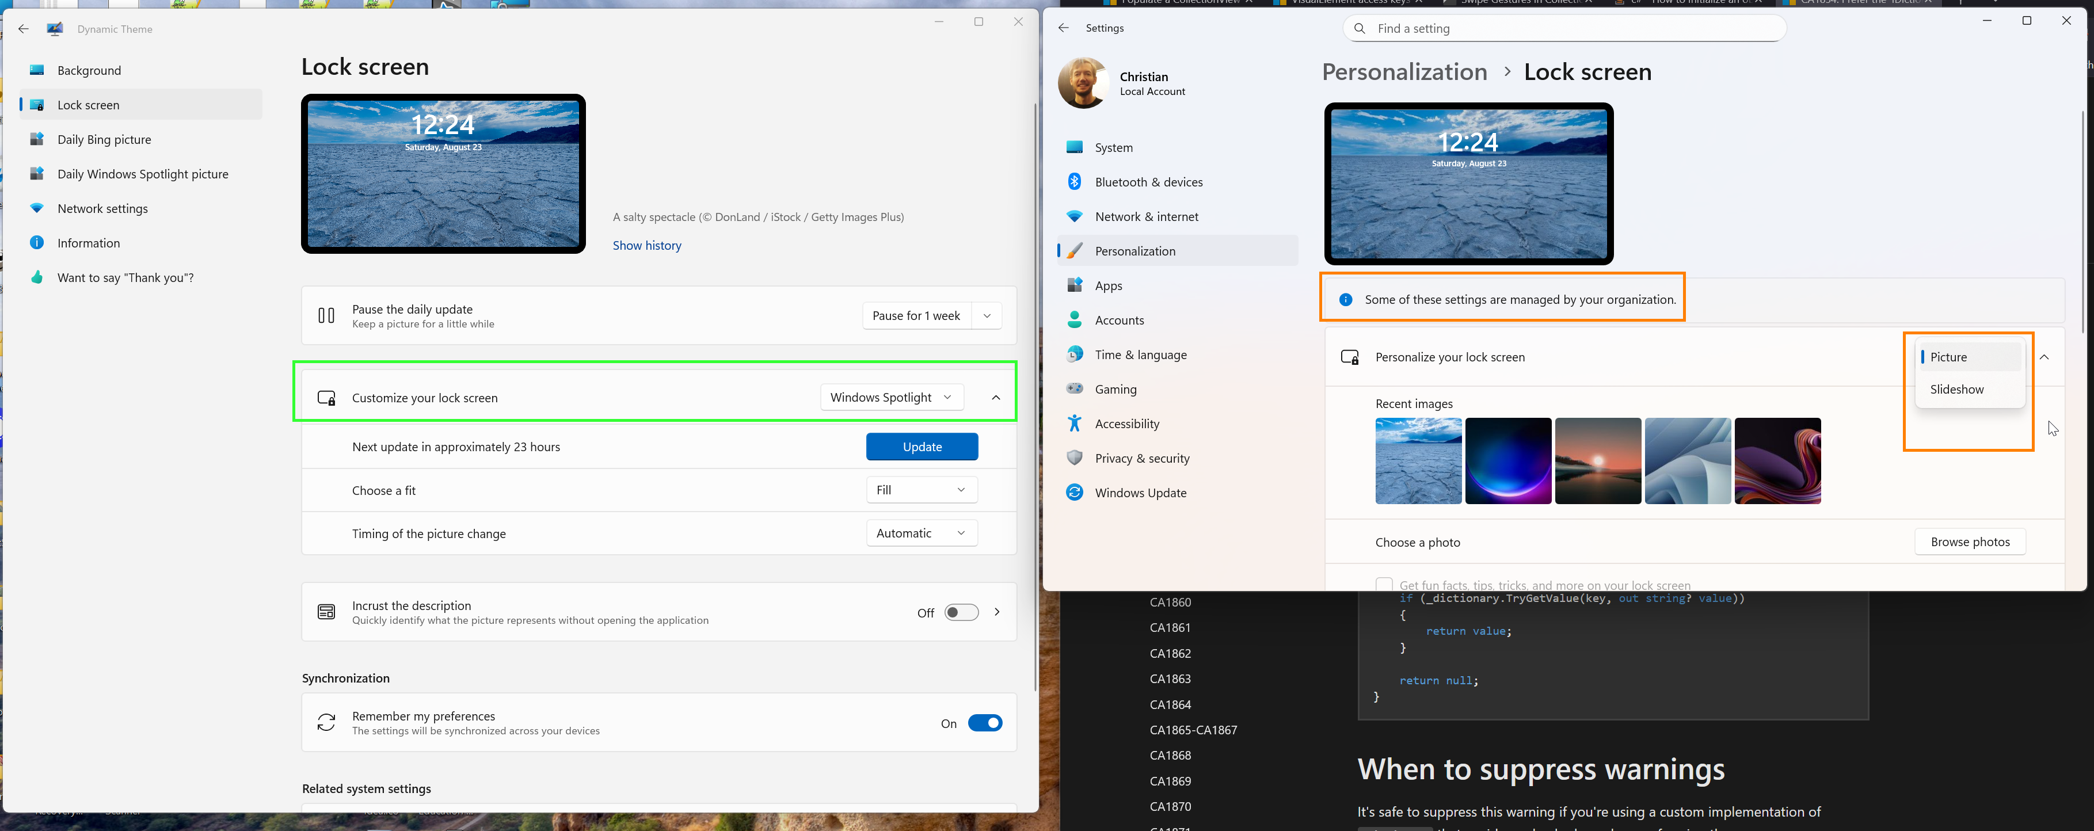Click the Time & language icon

(x=1075, y=354)
